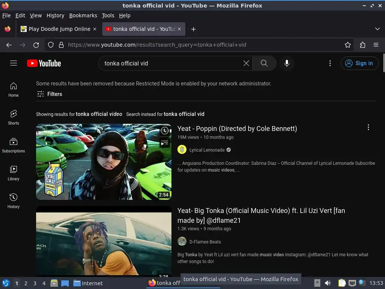View site security lock info
The height and width of the screenshot is (289, 385).
[x=61, y=45]
